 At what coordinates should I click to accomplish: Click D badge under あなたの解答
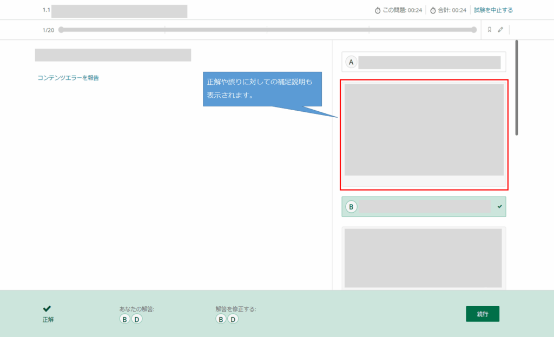pos(136,319)
